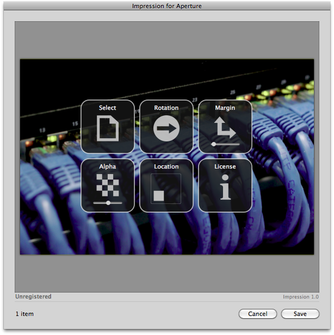
Task: Open the Margin settings tile
Action: pos(225,127)
